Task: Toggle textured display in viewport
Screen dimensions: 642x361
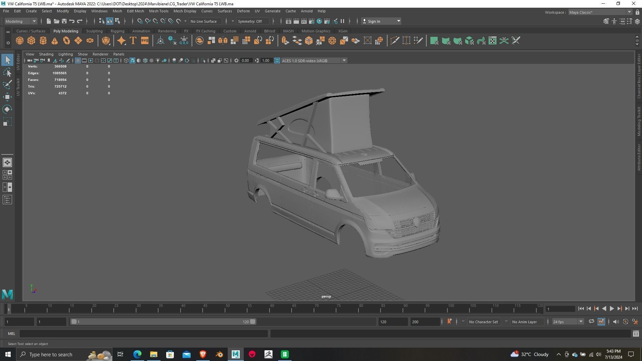Action: point(151,61)
